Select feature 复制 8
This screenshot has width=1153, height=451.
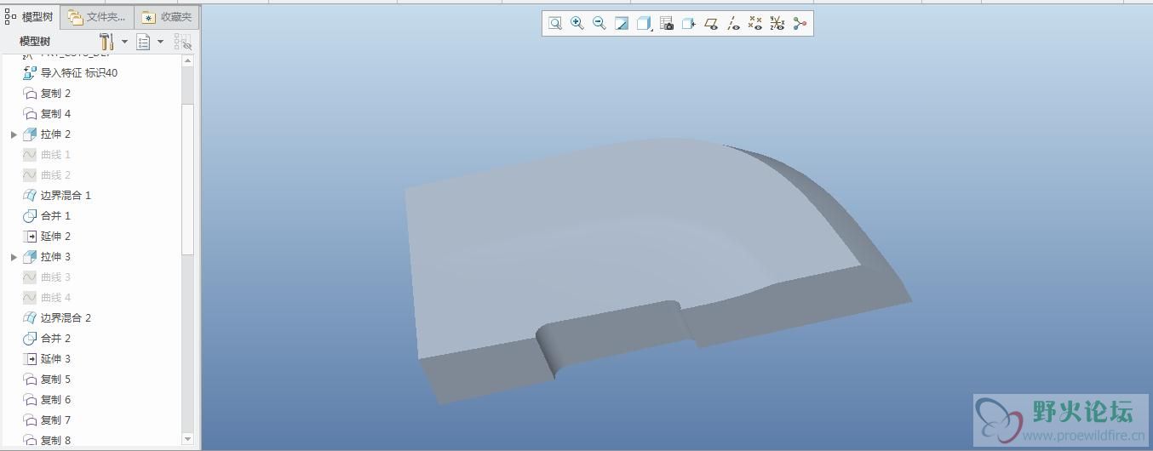click(55, 441)
